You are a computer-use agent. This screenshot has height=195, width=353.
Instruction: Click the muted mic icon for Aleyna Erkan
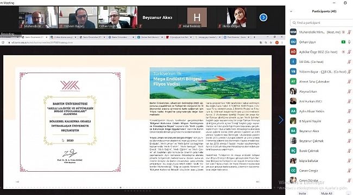click(349, 92)
